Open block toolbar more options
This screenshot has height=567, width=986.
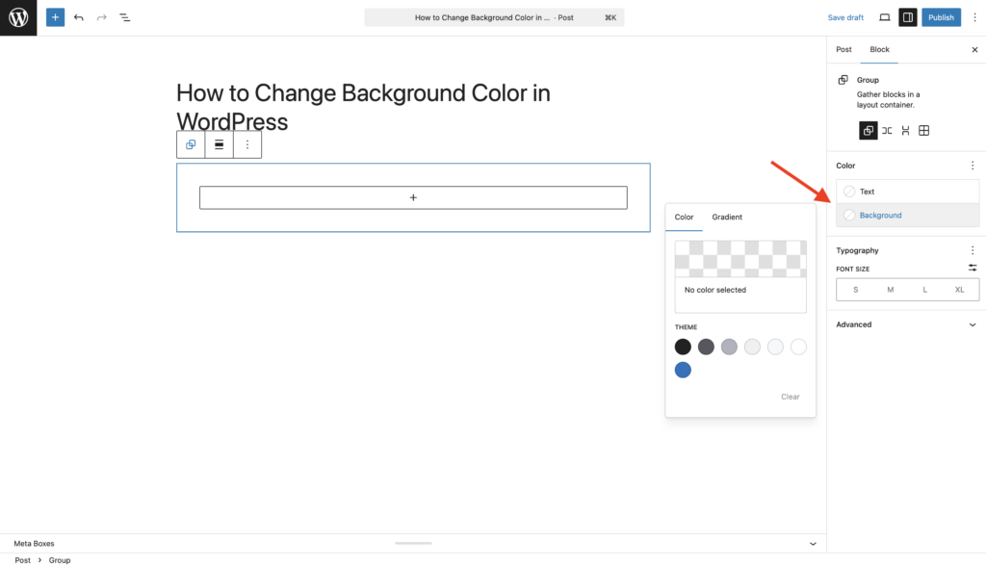point(247,144)
